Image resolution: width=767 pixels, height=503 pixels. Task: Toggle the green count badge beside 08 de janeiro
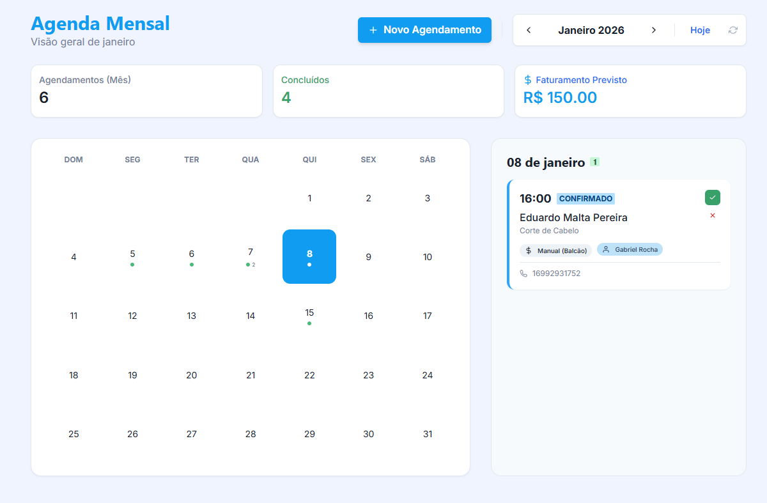tap(594, 162)
